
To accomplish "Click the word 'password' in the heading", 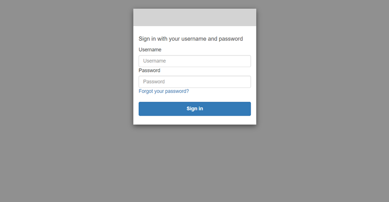I will 231,39.
